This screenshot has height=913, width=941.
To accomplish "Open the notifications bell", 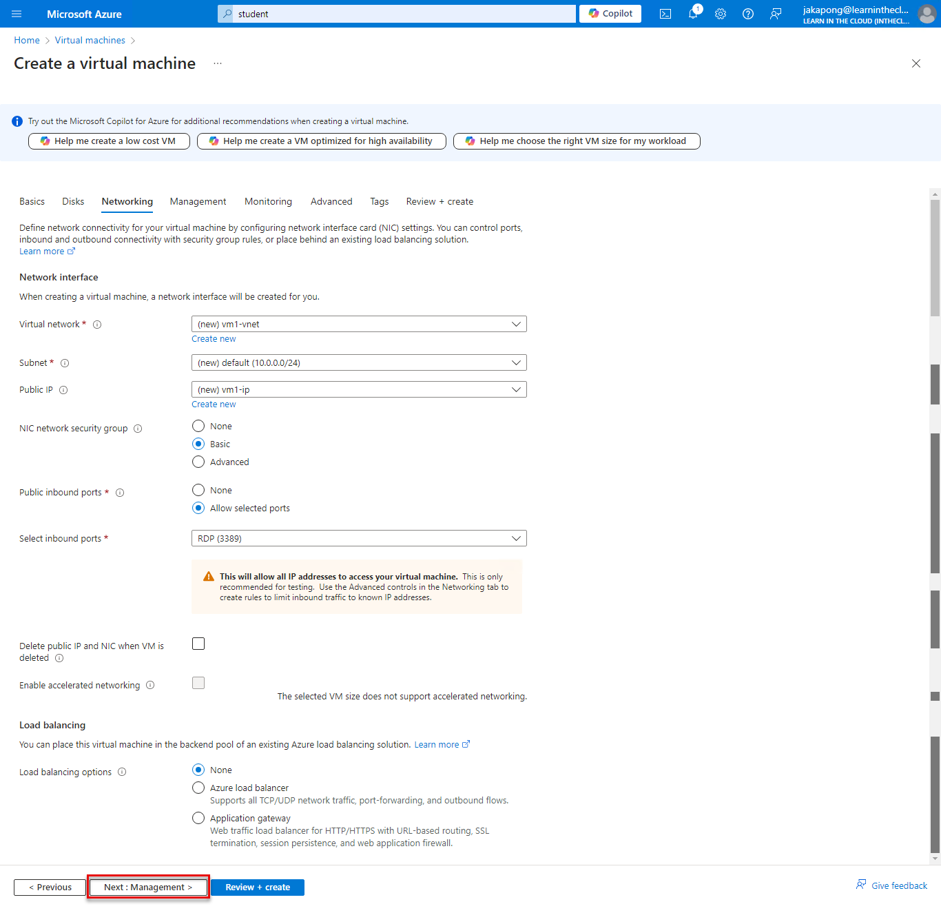I will click(x=693, y=14).
